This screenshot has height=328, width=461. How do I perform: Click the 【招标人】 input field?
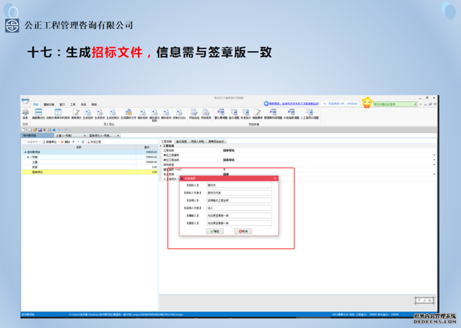pos(239,185)
